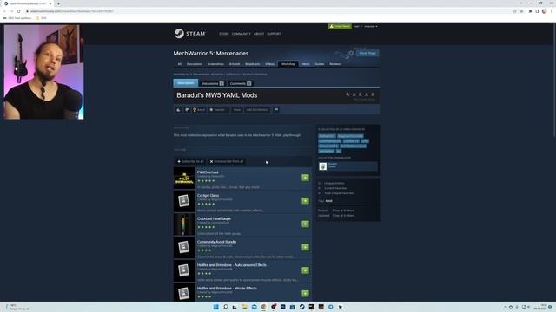Image resolution: width=556 pixels, height=312 pixels.
Task: Click Add to Collection button
Action: point(257,110)
